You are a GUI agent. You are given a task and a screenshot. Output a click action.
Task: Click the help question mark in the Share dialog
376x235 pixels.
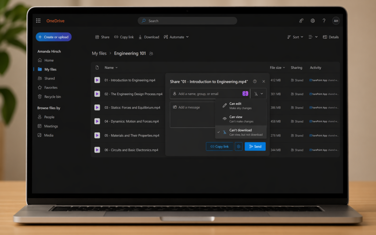click(255, 82)
